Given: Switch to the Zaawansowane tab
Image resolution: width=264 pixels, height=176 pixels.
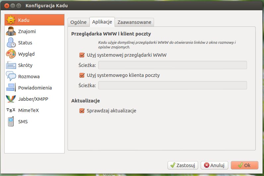Looking at the screenshot, I should [x=134, y=22].
